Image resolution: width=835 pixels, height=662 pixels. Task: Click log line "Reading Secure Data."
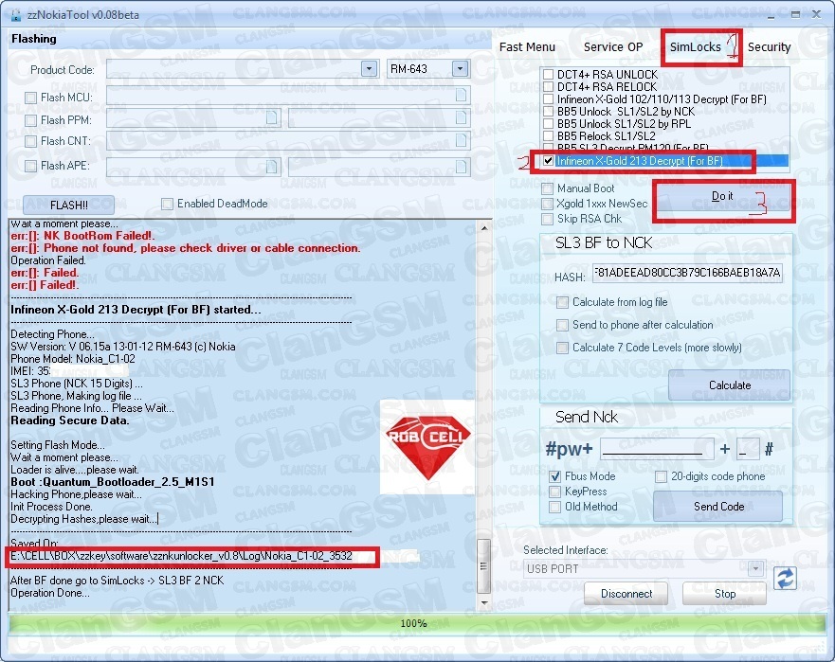pyautogui.click(x=70, y=420)
